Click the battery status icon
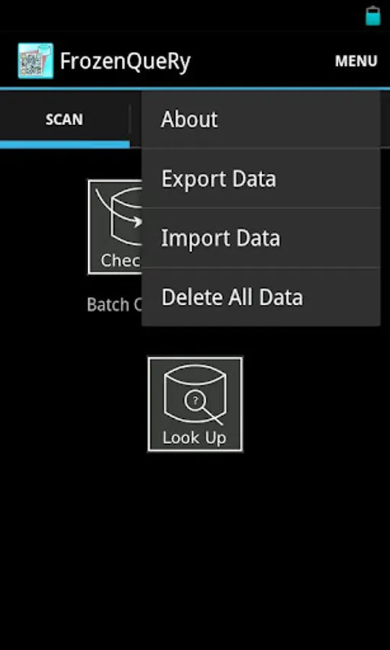This screenshot has width=390, height=650. click(373, 16)
